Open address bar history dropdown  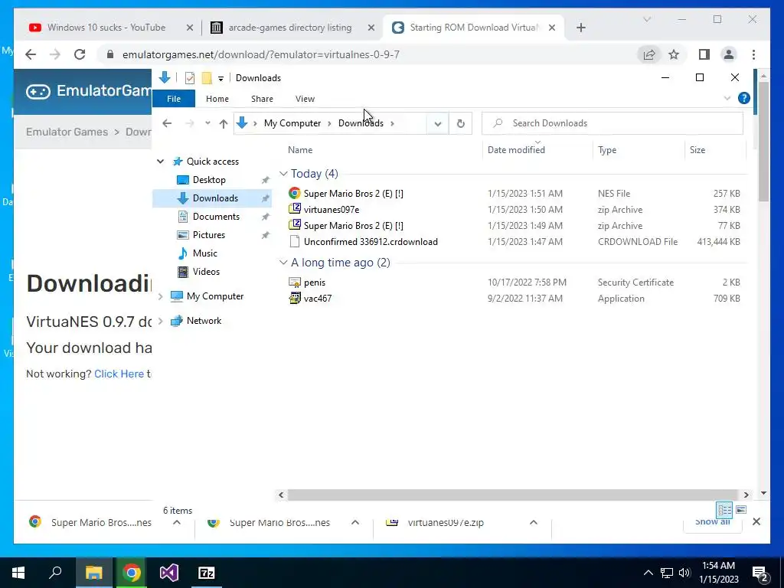point(437,123)
